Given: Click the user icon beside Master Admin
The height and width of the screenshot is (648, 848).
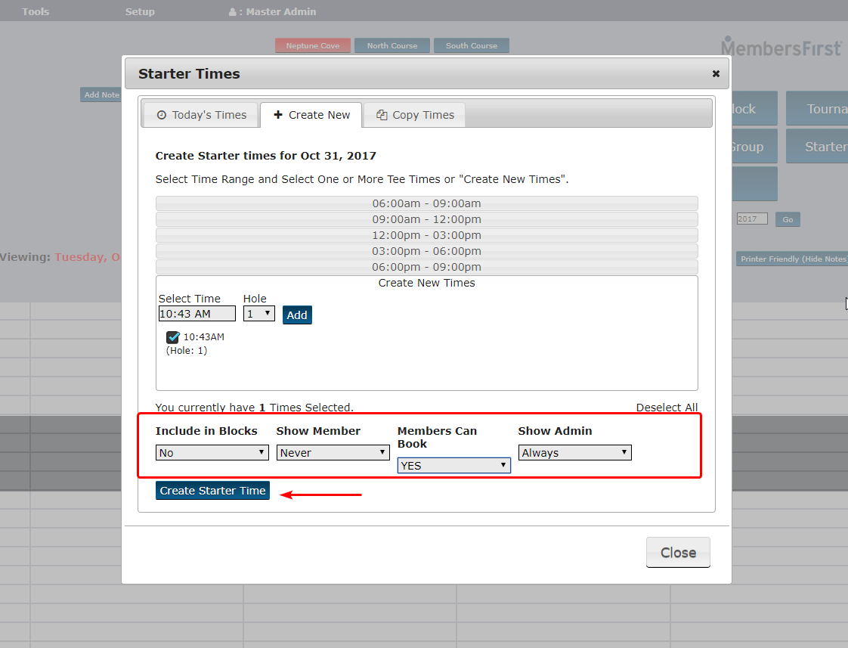Looking at the screenshot, I should 231,11.
